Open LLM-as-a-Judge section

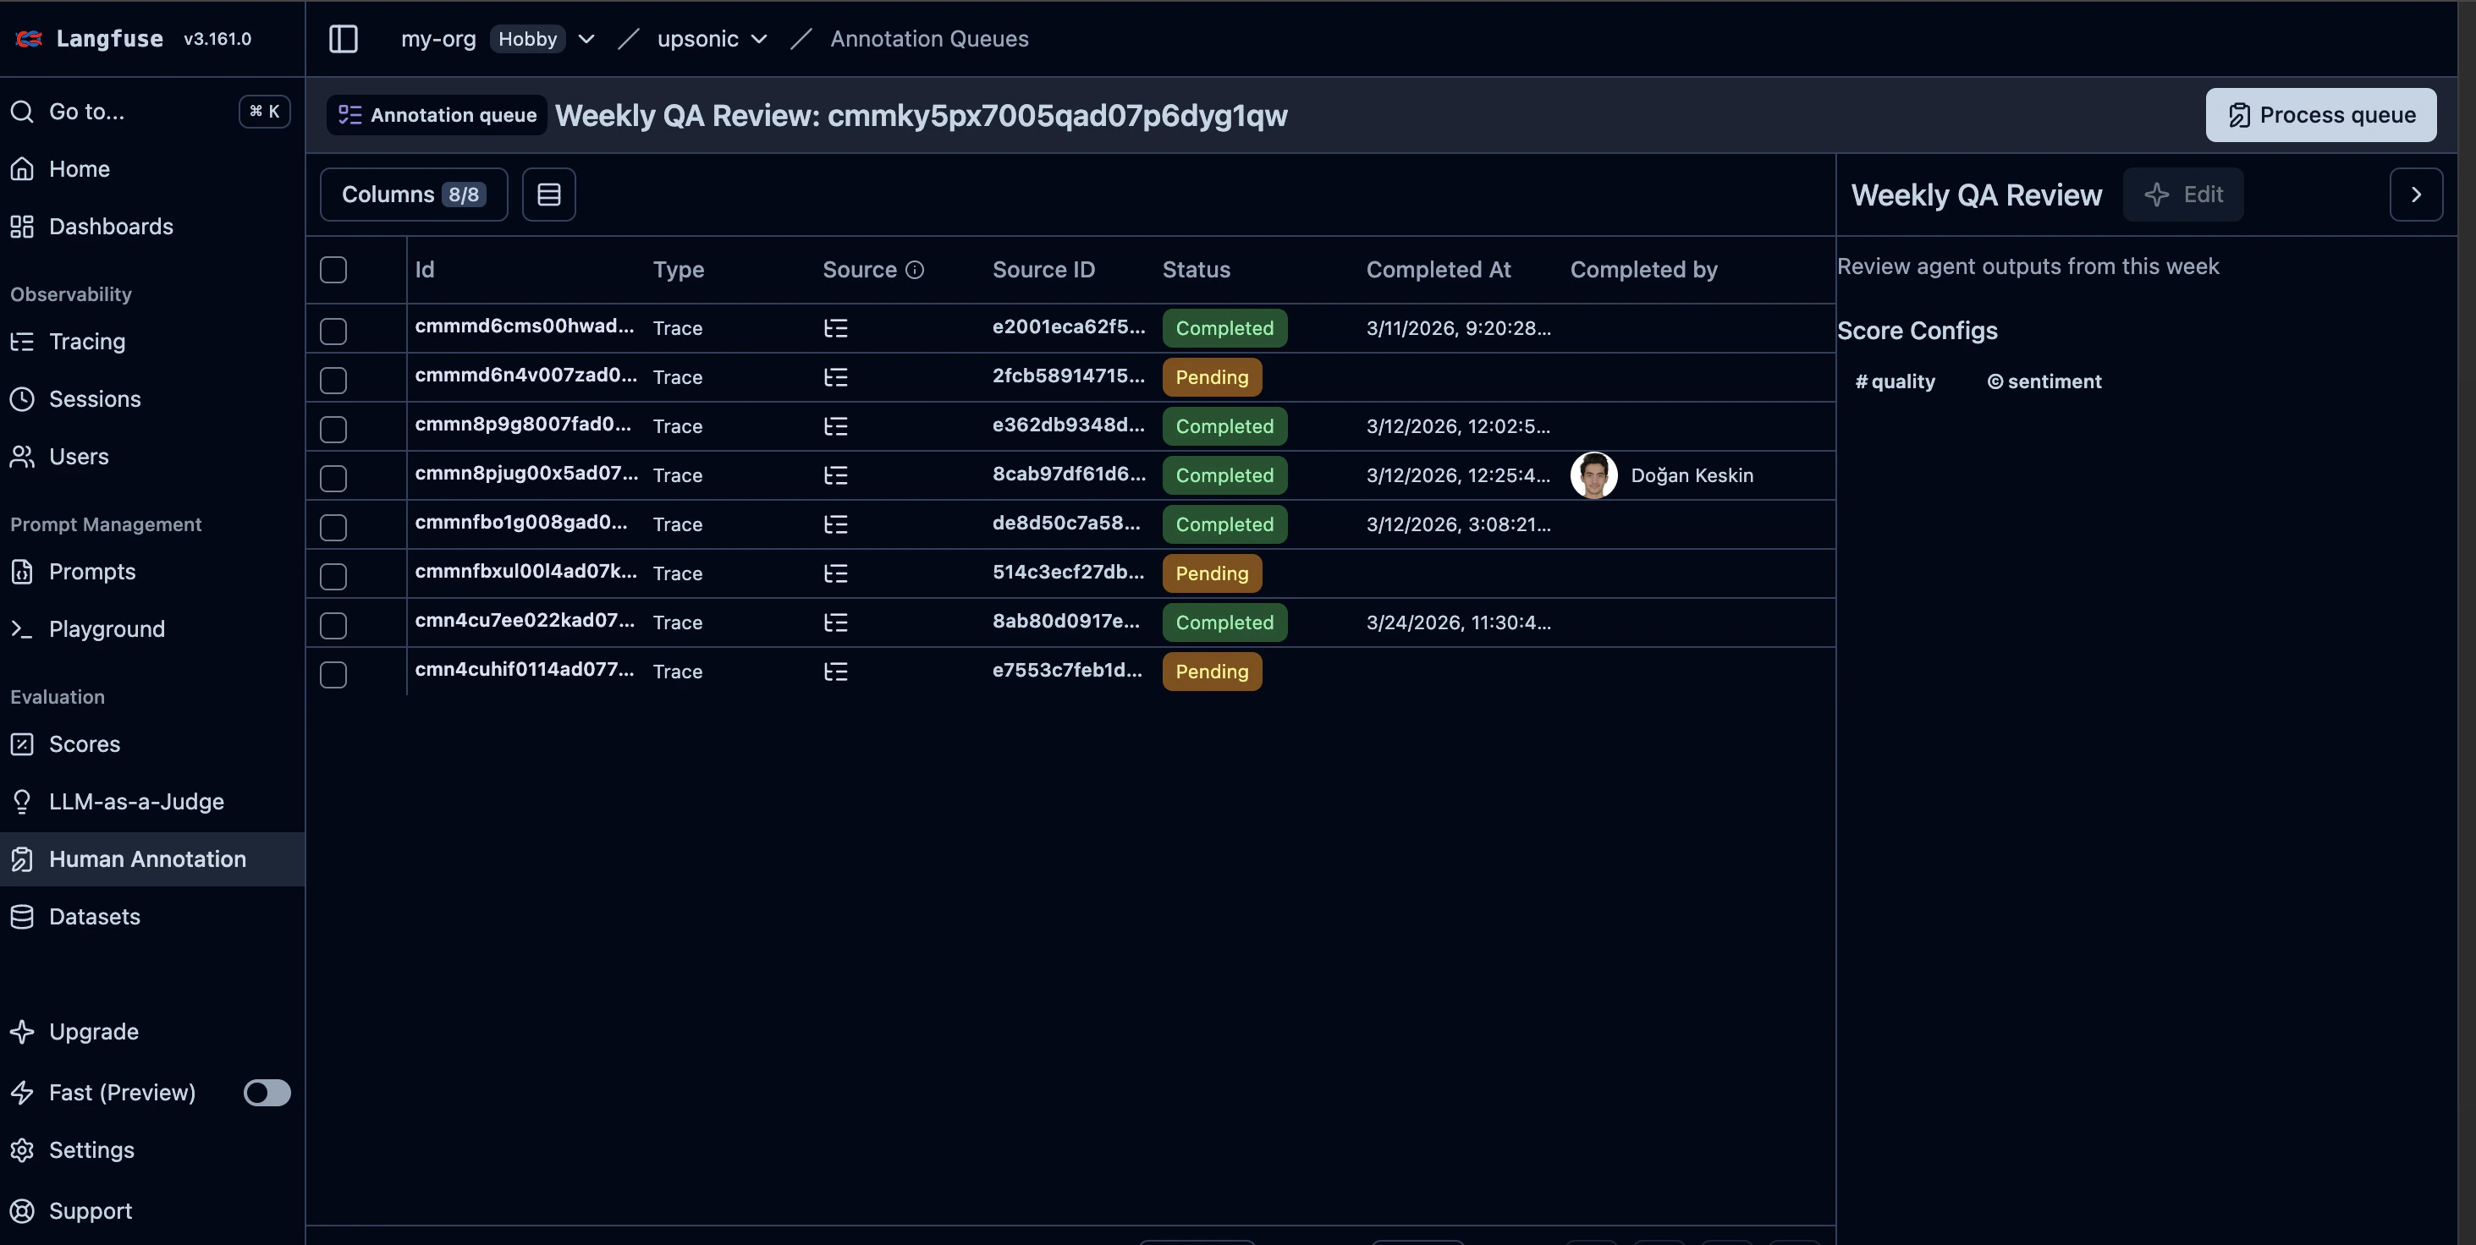pyautogui.click(x=135, y=801)
